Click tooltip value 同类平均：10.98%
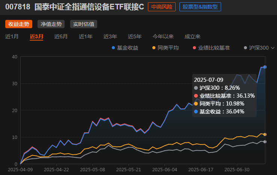The image size is (277, 175). [219, 104]
